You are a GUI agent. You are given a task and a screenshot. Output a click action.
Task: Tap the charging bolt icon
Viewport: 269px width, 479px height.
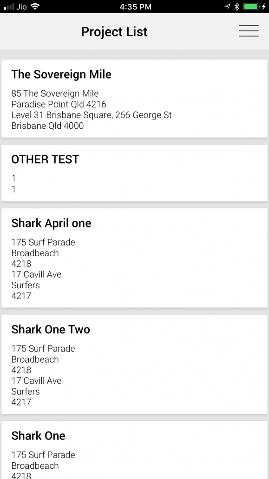(264, 7)
